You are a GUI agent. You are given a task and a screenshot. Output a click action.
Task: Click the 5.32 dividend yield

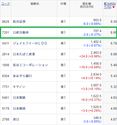click(x=114, y=87)
